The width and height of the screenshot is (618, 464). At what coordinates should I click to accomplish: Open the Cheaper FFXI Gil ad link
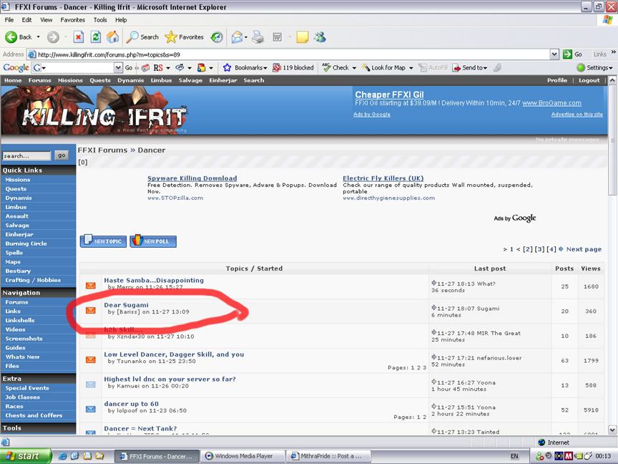pyautogui.click(x=389, y=95)
